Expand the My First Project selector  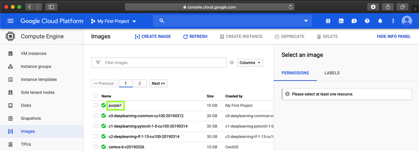click(114, 21)
